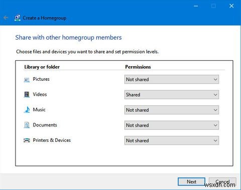Click the Music note icon
This screenshot has height=190, width=241.
[x=27, y=110]
